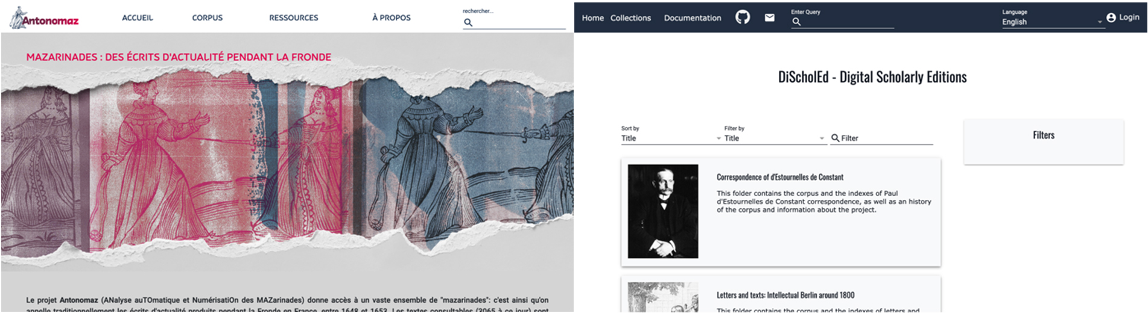The width and height of the screenshot is (1148, 313).
Task: Click the Login link
Action: pyautogui.click(x=1129, y=17)
